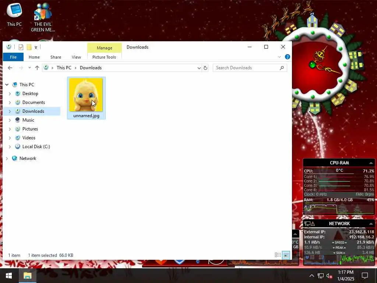Screen dimensions: 377x283
Task: Click the Properties quick access toolbar icon
Action: coord(21,47)
